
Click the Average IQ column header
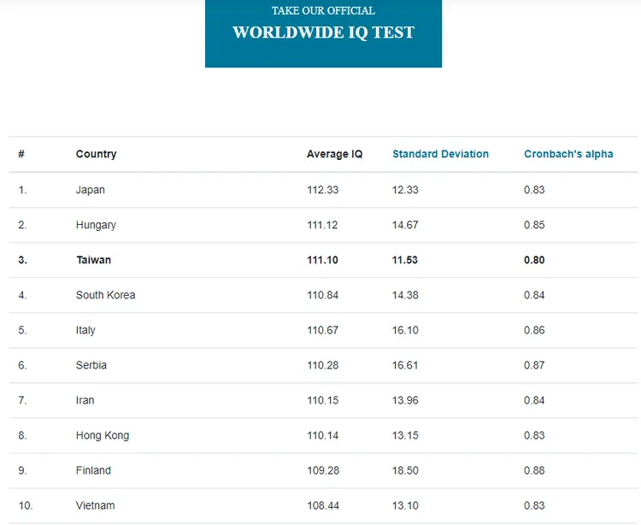[x=334, y=154]
